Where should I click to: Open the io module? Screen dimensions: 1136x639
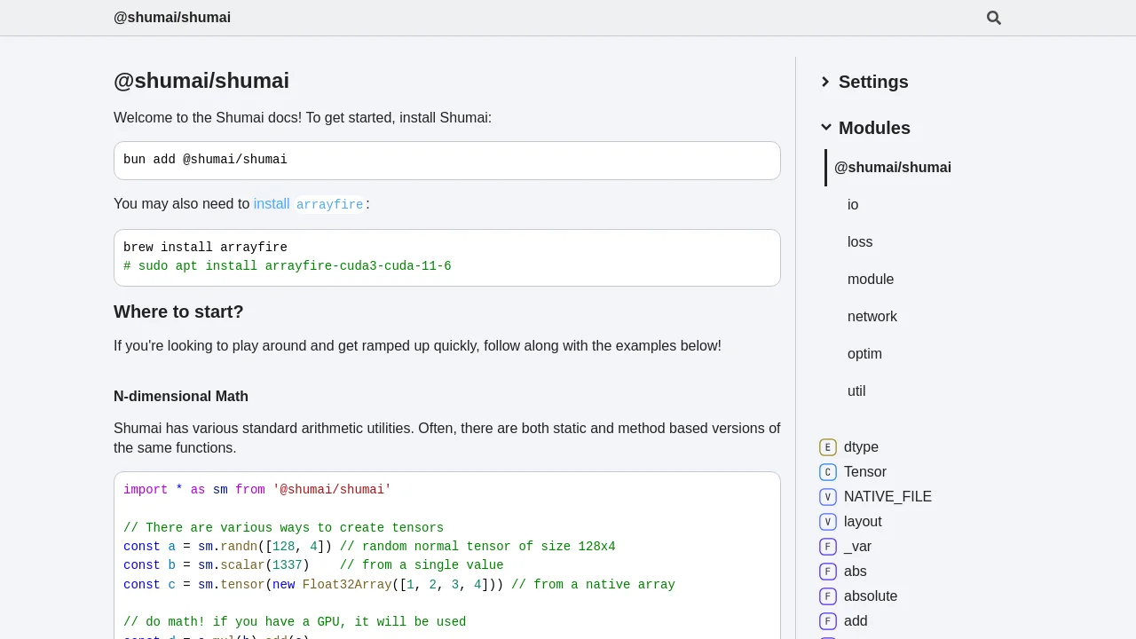[x=853, y=205]
